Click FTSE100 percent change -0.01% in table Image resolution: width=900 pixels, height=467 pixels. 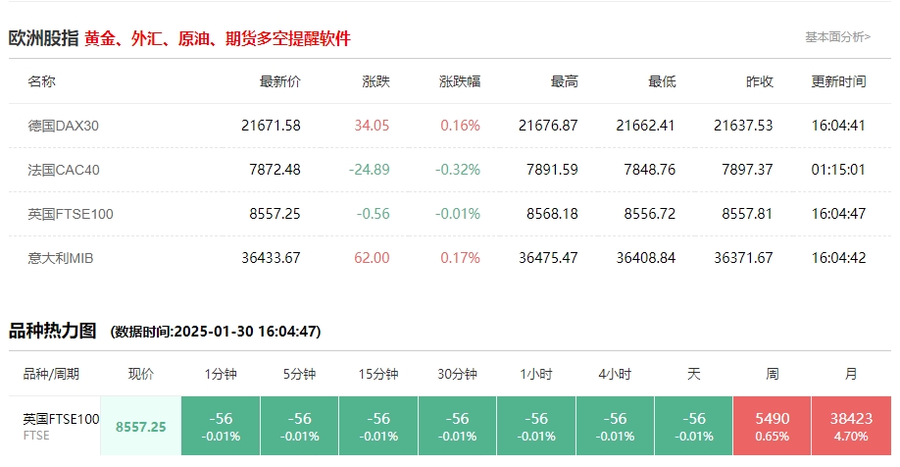458,214
